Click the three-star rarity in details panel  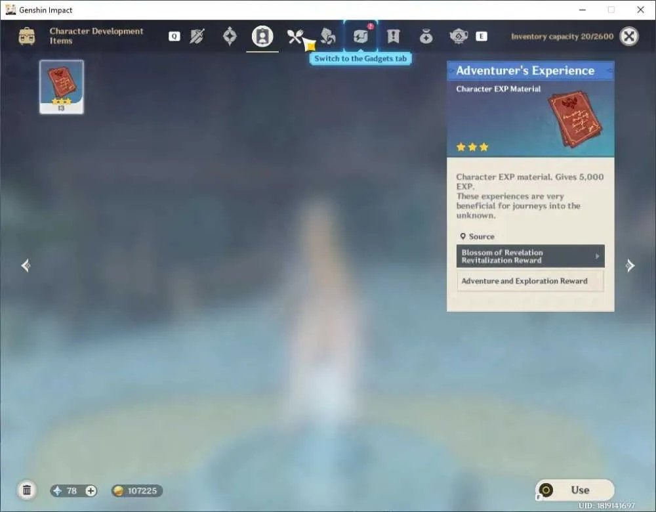point(472,147)
